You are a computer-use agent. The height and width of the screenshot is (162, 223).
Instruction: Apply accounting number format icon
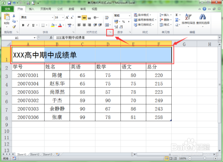tap(116, 22)
